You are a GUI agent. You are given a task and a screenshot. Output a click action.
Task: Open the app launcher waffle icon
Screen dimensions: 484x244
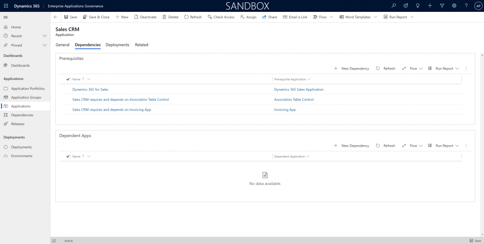(x=6, y=6)
